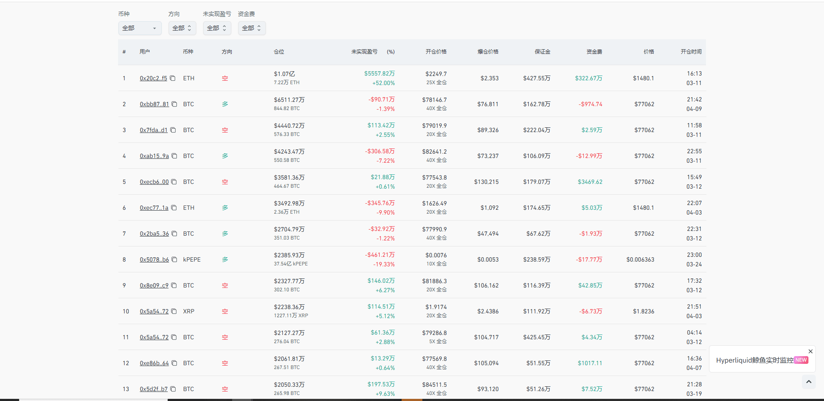The height and width of the screenshot is (401, 824).
Task: Expand the 资金费 funding fee dropdown
Action: tap(252, 28)
